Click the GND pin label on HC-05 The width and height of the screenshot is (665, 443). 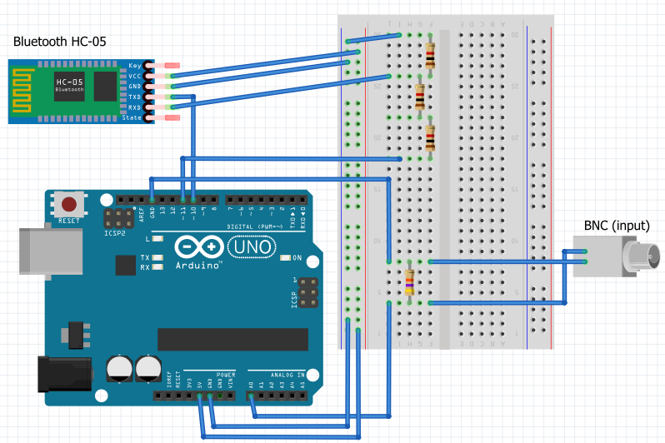(x=134, y=86)
